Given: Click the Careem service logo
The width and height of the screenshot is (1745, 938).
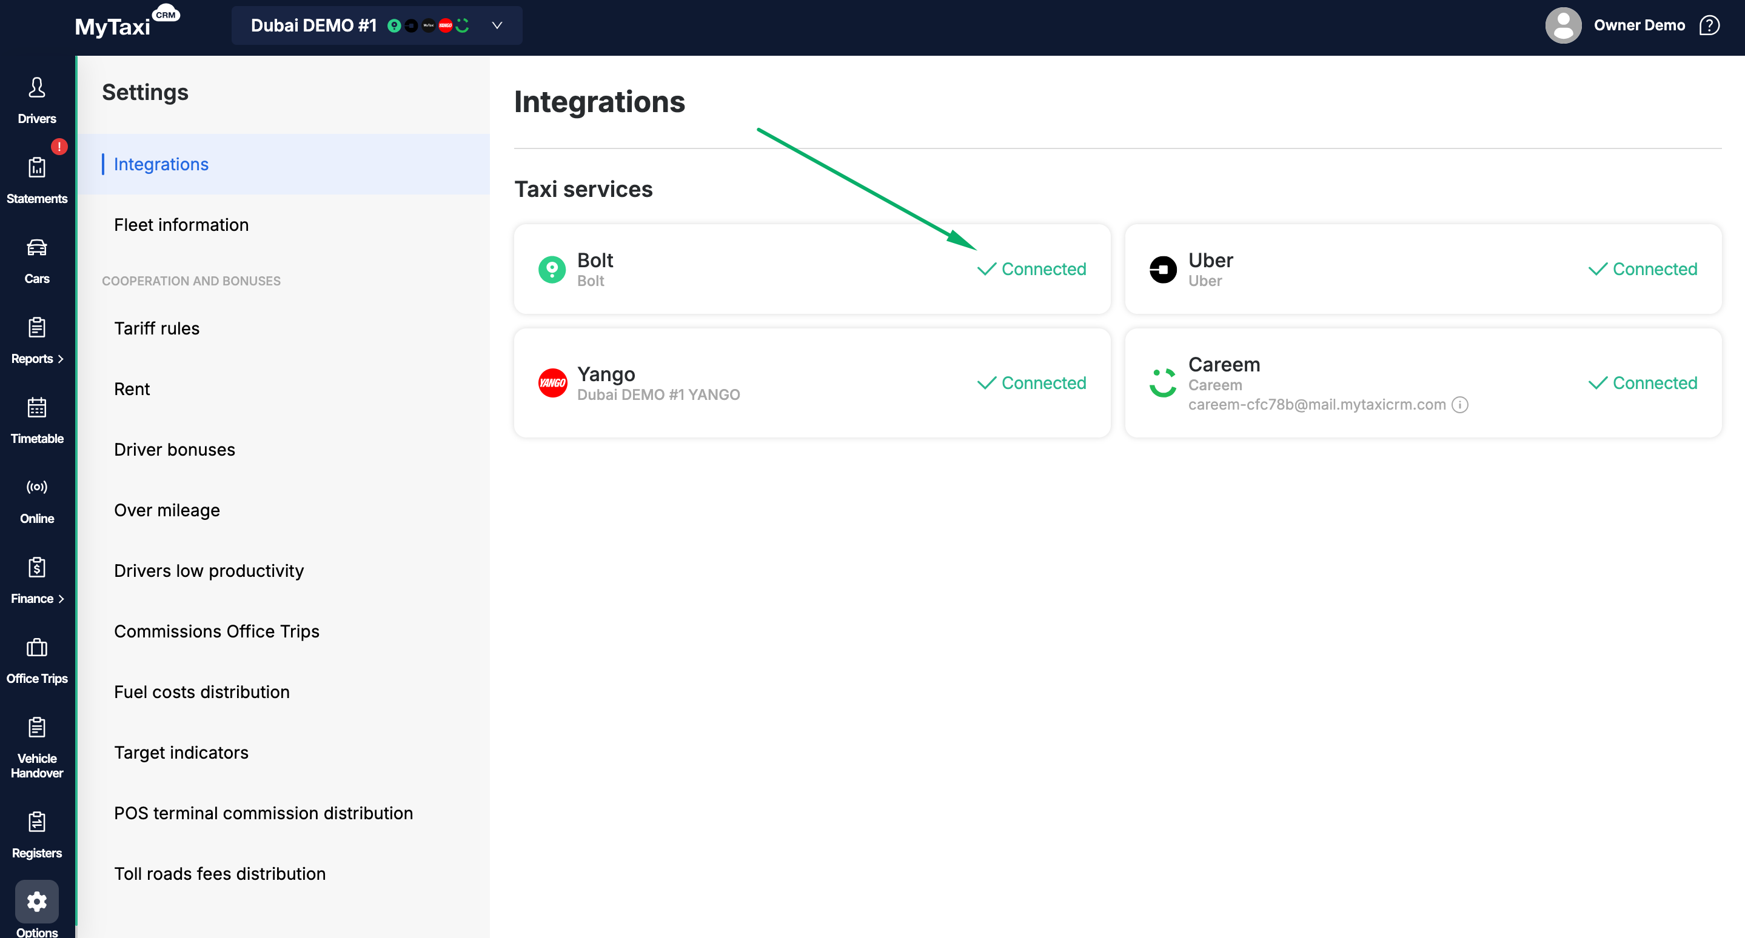Looking at the screenshot, I should (x=1162, y=383).
